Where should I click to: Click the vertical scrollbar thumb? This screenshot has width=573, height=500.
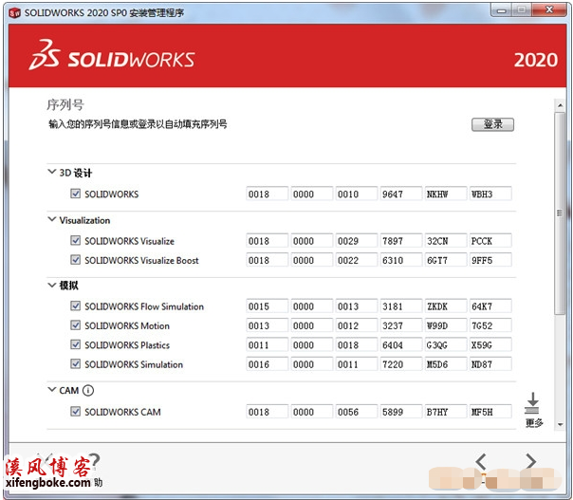tap(560, 213)
